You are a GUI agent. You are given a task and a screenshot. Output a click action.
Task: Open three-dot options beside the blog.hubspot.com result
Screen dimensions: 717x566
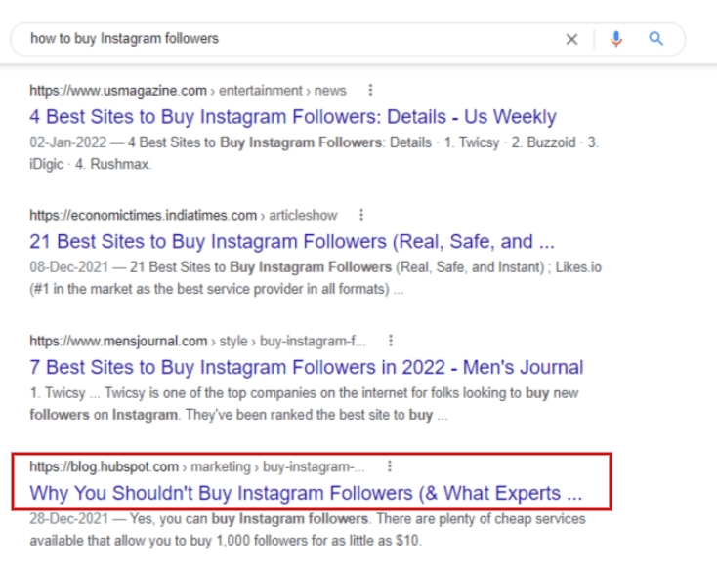coord(390,466)
